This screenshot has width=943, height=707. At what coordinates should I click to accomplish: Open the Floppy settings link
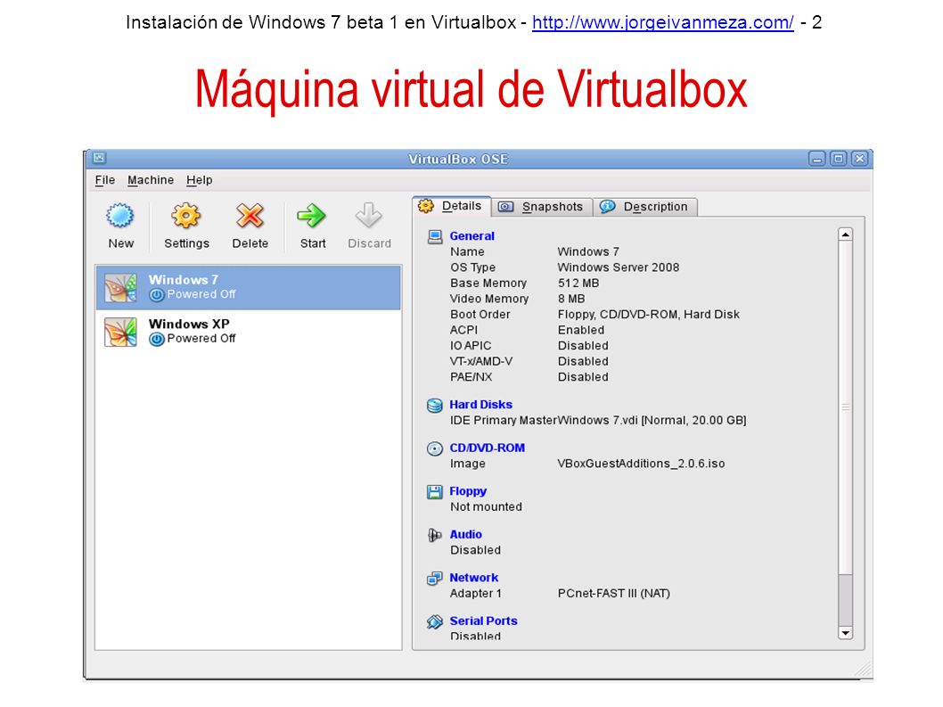click(x=468, y=491)
